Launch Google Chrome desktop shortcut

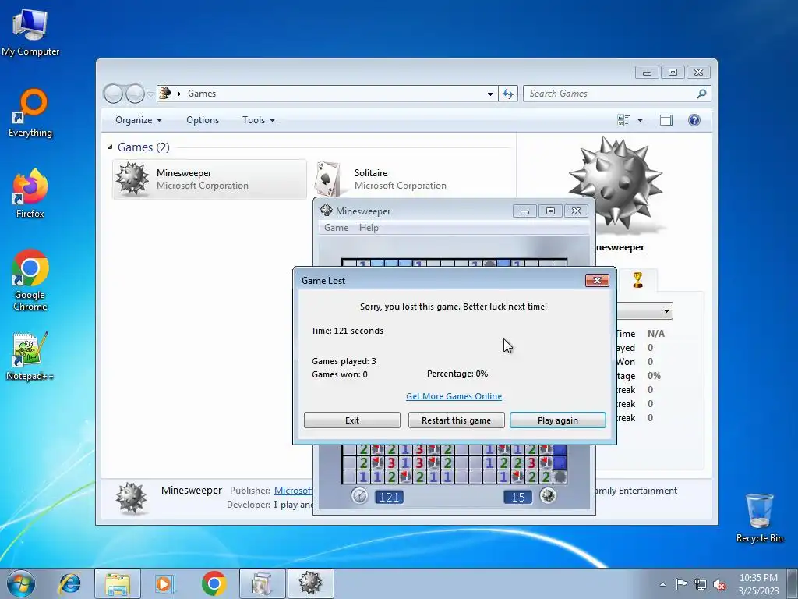(30, 280)
